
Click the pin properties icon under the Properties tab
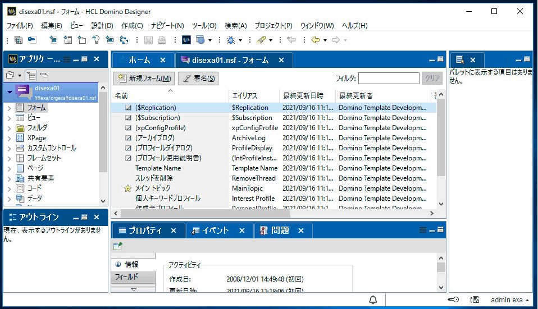click(118, 246)
